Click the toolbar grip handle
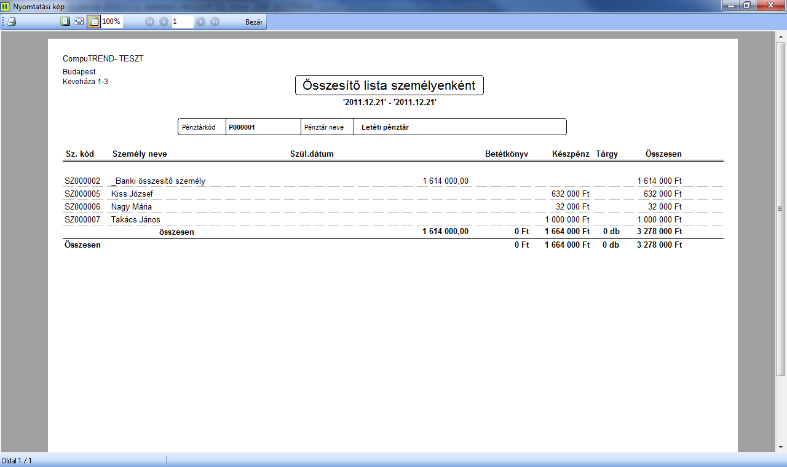The width and height of the screenshot is (787, 467). click(x=3, y=22)
